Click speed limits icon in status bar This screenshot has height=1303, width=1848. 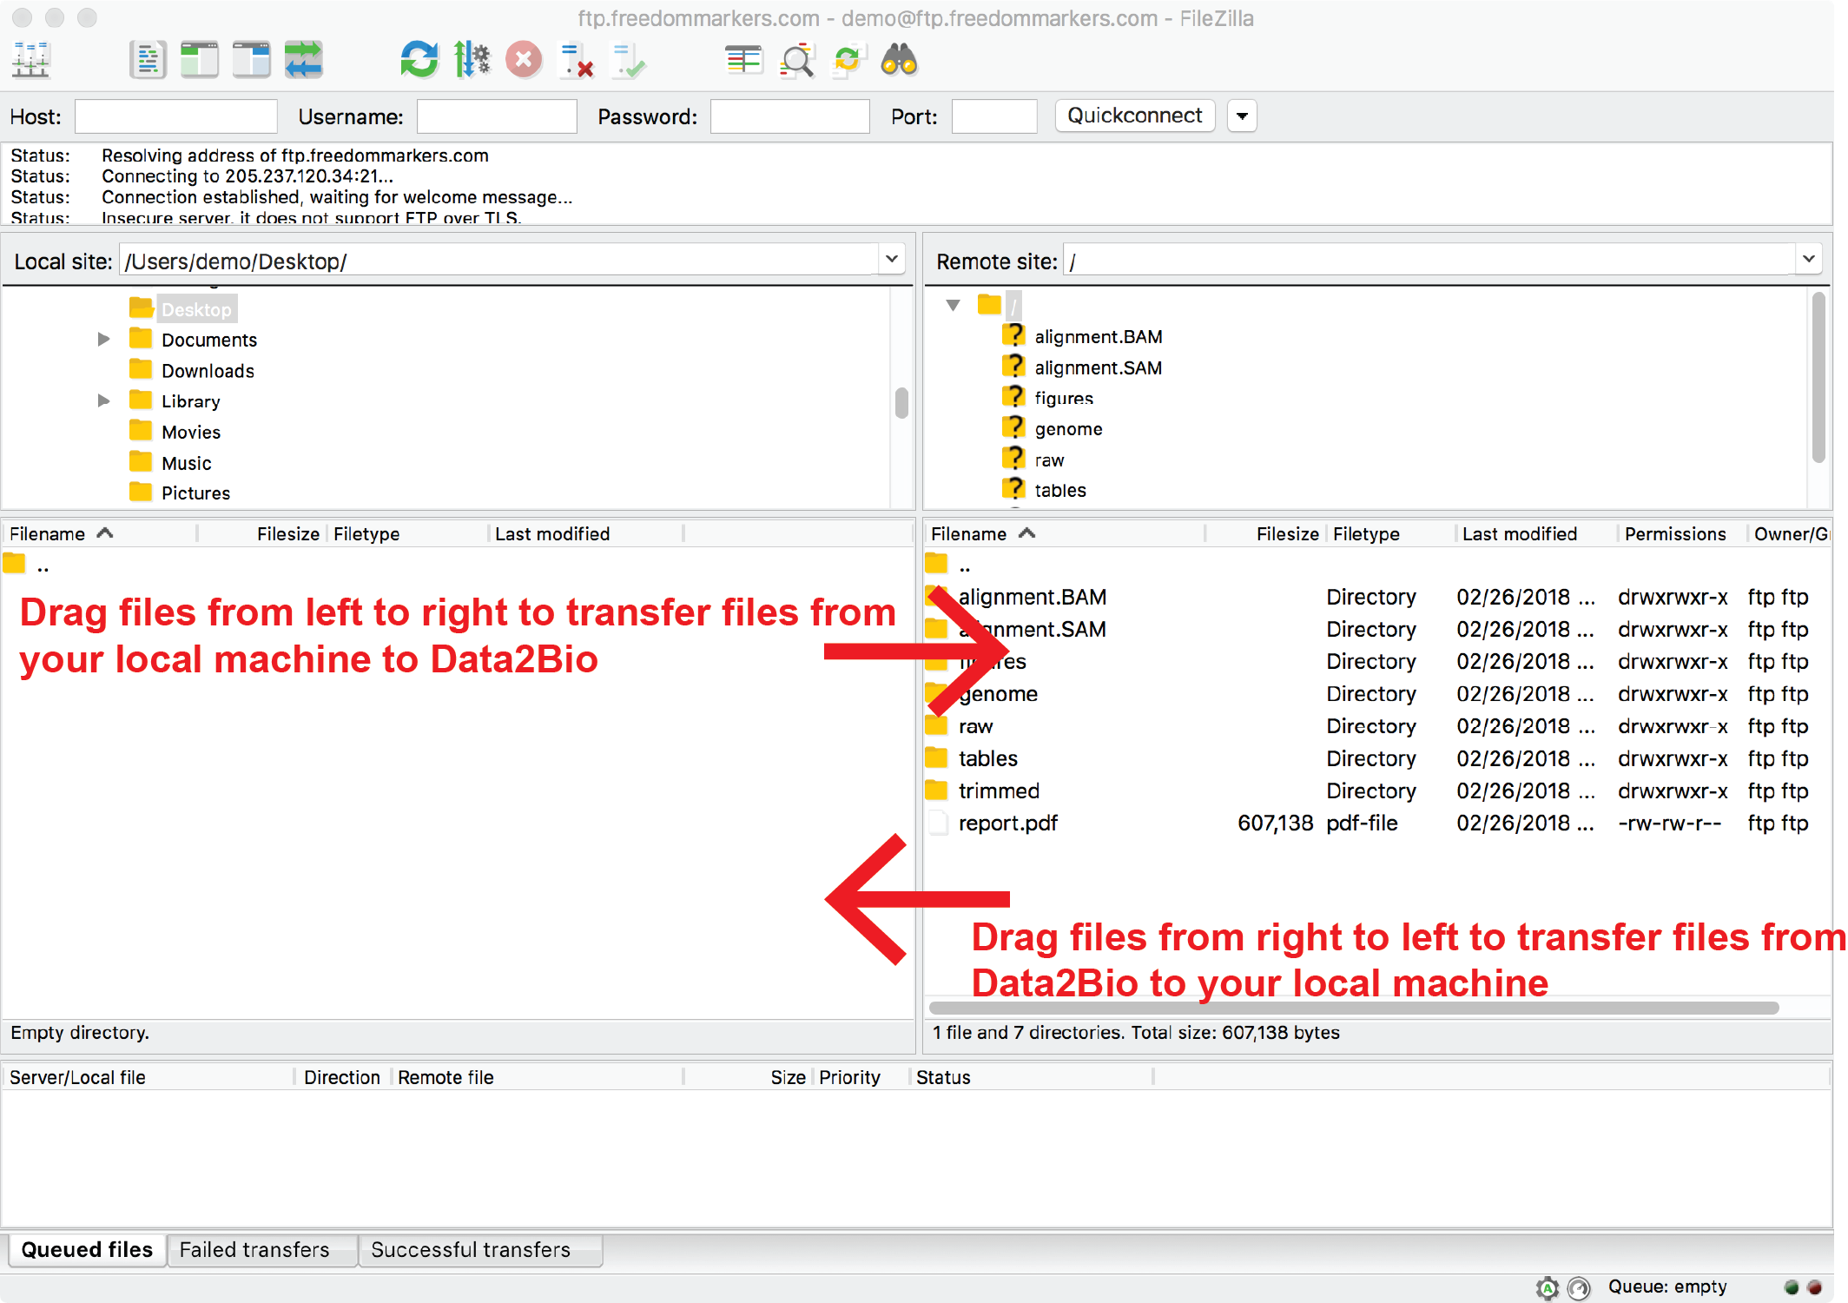pos(1580,1287)
